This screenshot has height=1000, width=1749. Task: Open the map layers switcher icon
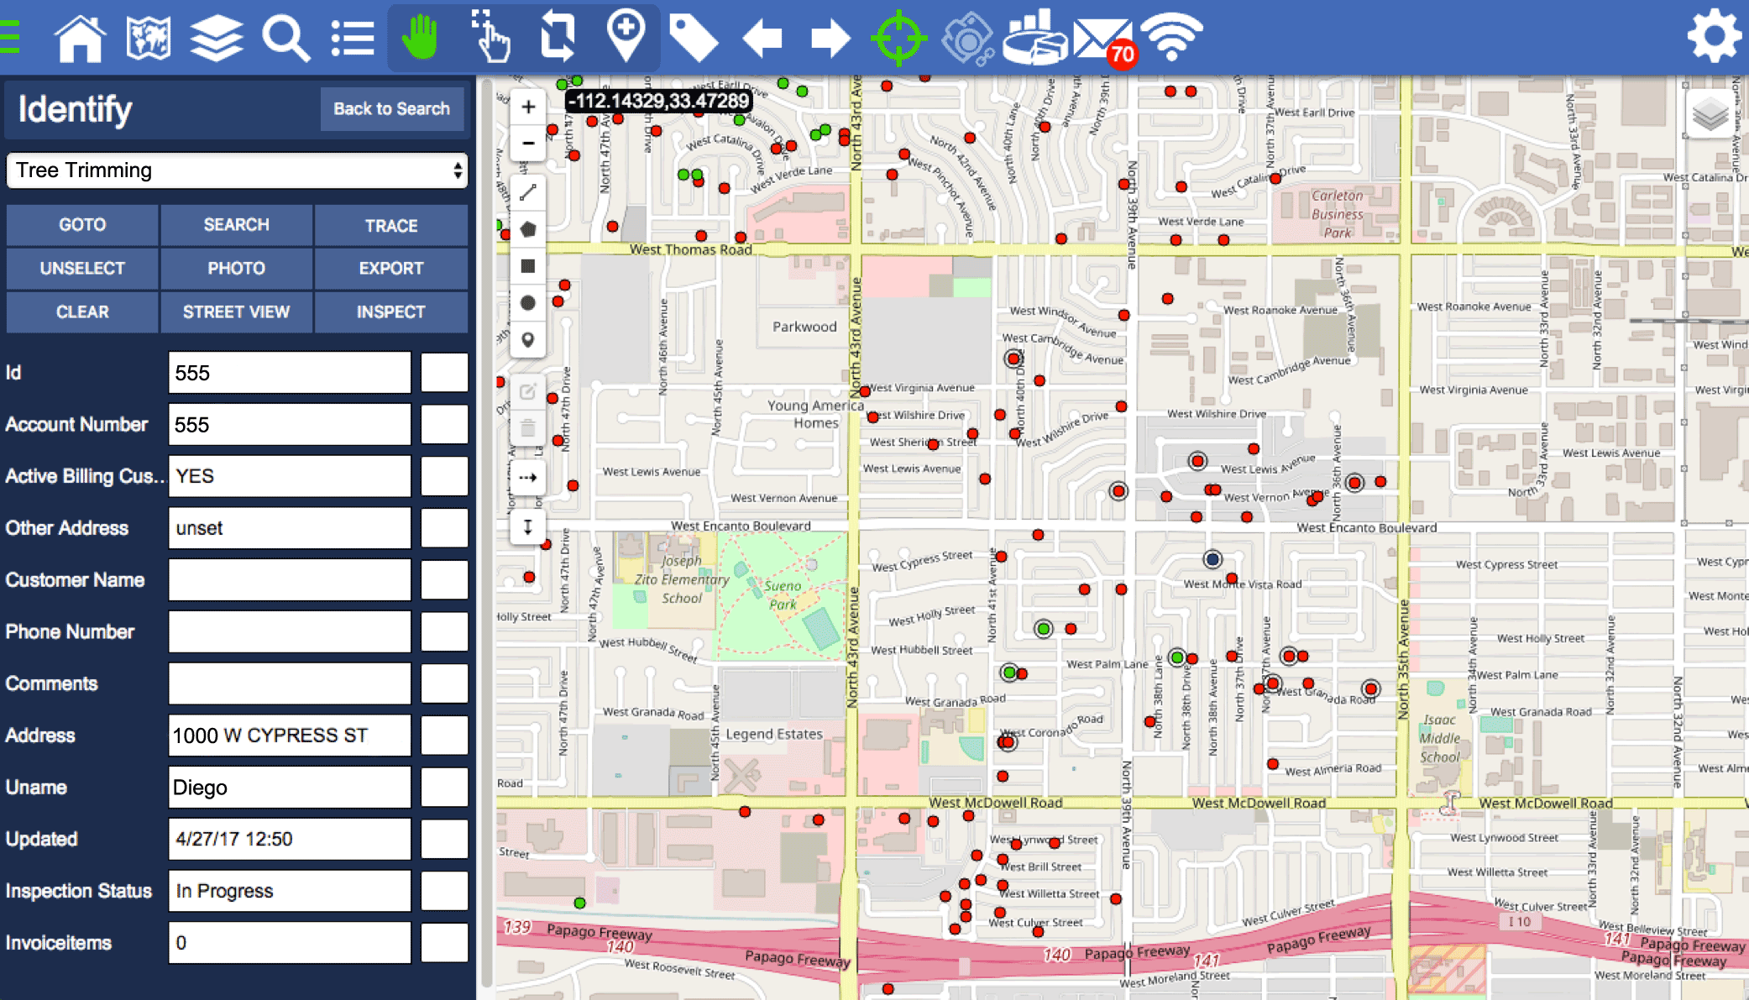click(1710, 115)
